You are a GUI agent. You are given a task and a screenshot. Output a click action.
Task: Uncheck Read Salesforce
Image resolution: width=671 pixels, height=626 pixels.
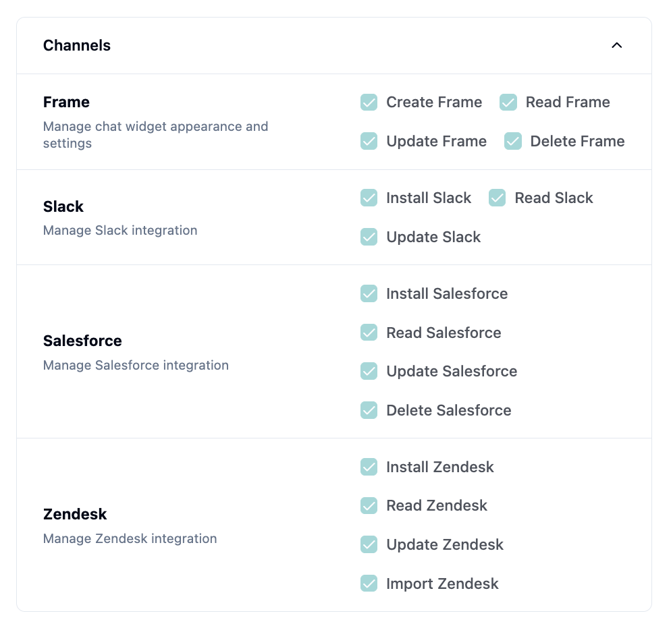tap(369, 333)
